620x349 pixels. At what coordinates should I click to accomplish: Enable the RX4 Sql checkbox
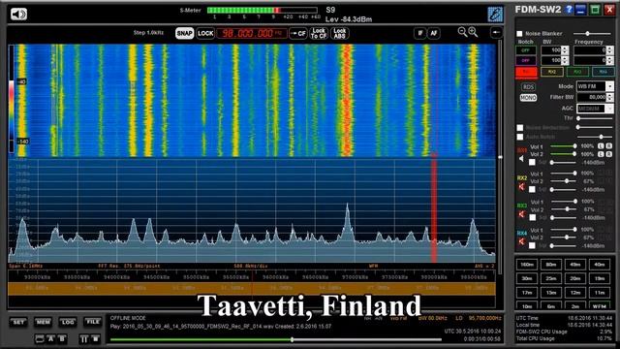pyautogui.click(x=532, y=245)
